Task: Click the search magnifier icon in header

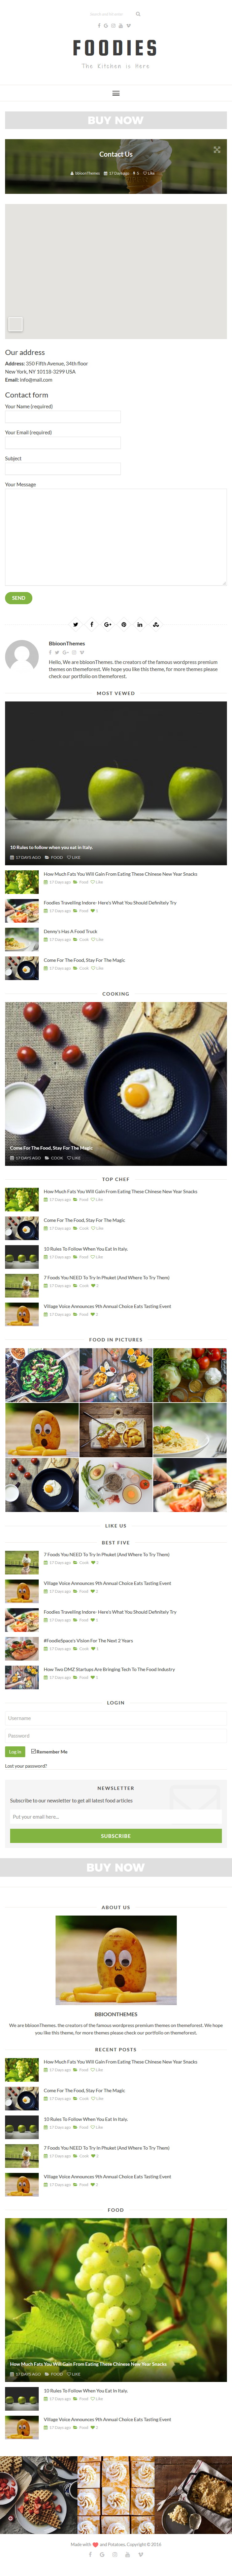Action: (138, 14)
